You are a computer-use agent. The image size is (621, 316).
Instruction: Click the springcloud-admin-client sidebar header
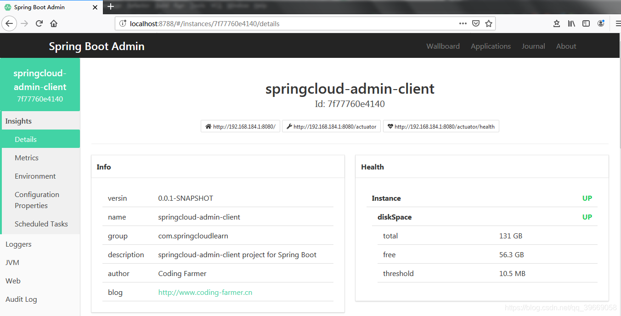coord(40,85)
